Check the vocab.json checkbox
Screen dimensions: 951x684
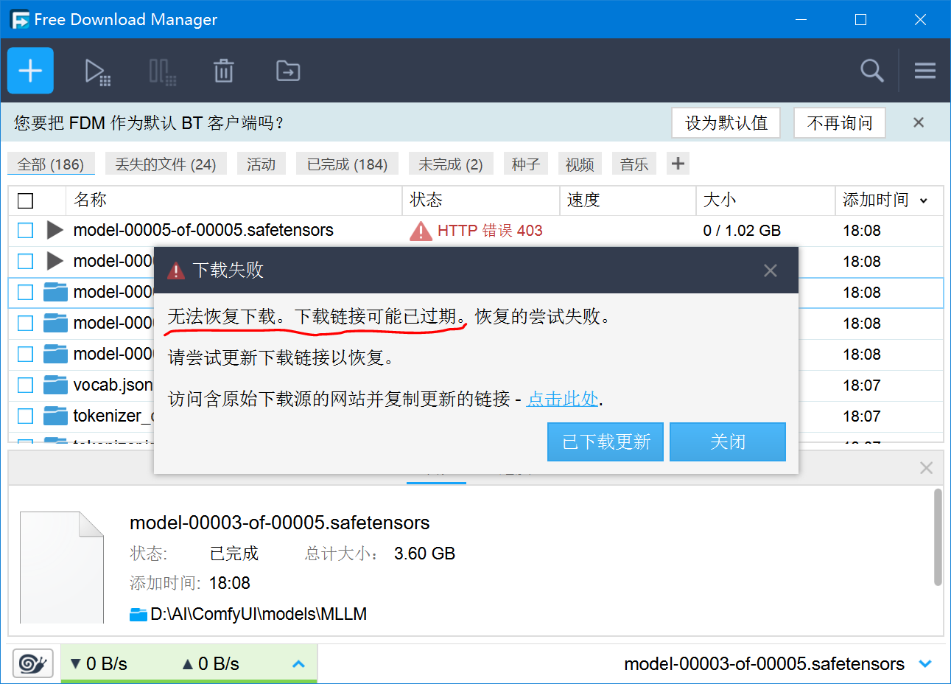[x=24, y=385]
